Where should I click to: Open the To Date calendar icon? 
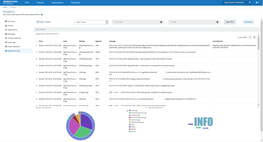click(x=217, y=22)
